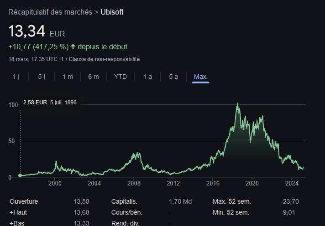Click the 23,70 52-week high value
Image resolution: width=325 pixels, height=226 pixels.
[x=291, y=201]
